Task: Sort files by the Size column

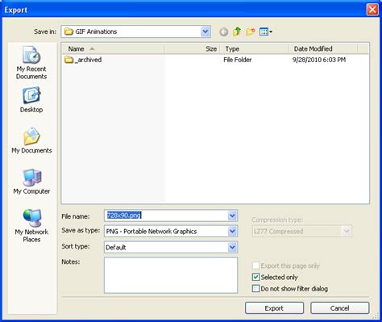Action: [x=193, y=48]
